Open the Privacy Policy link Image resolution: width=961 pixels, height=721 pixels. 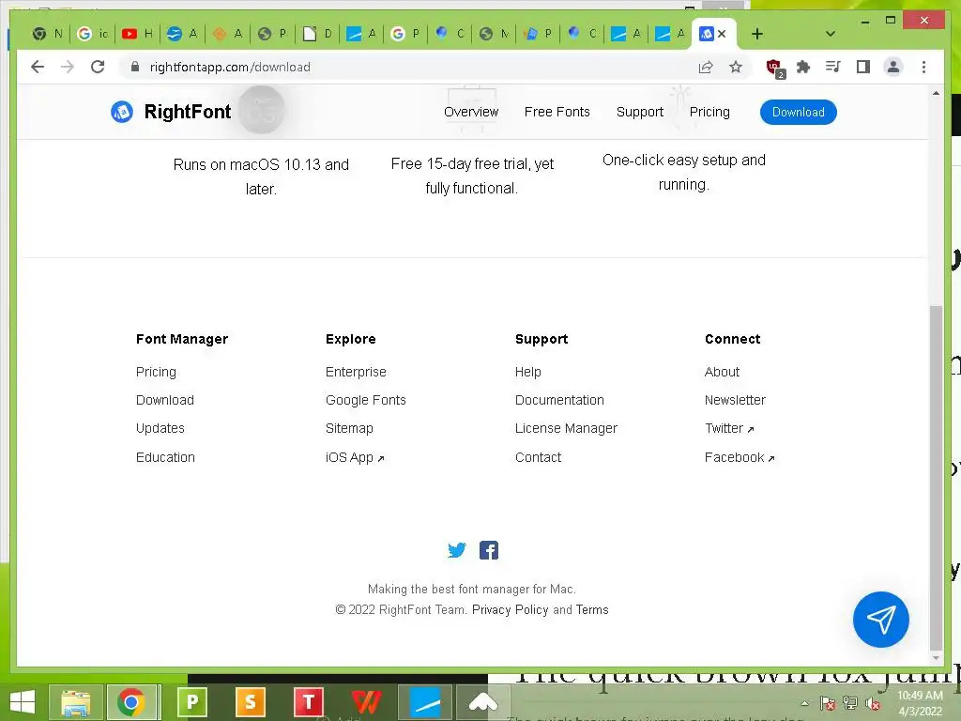[x=510, y=609]
